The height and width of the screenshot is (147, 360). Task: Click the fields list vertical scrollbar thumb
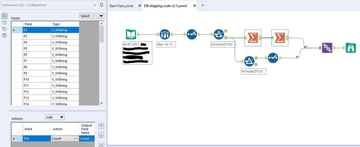(x=102, y=34)
